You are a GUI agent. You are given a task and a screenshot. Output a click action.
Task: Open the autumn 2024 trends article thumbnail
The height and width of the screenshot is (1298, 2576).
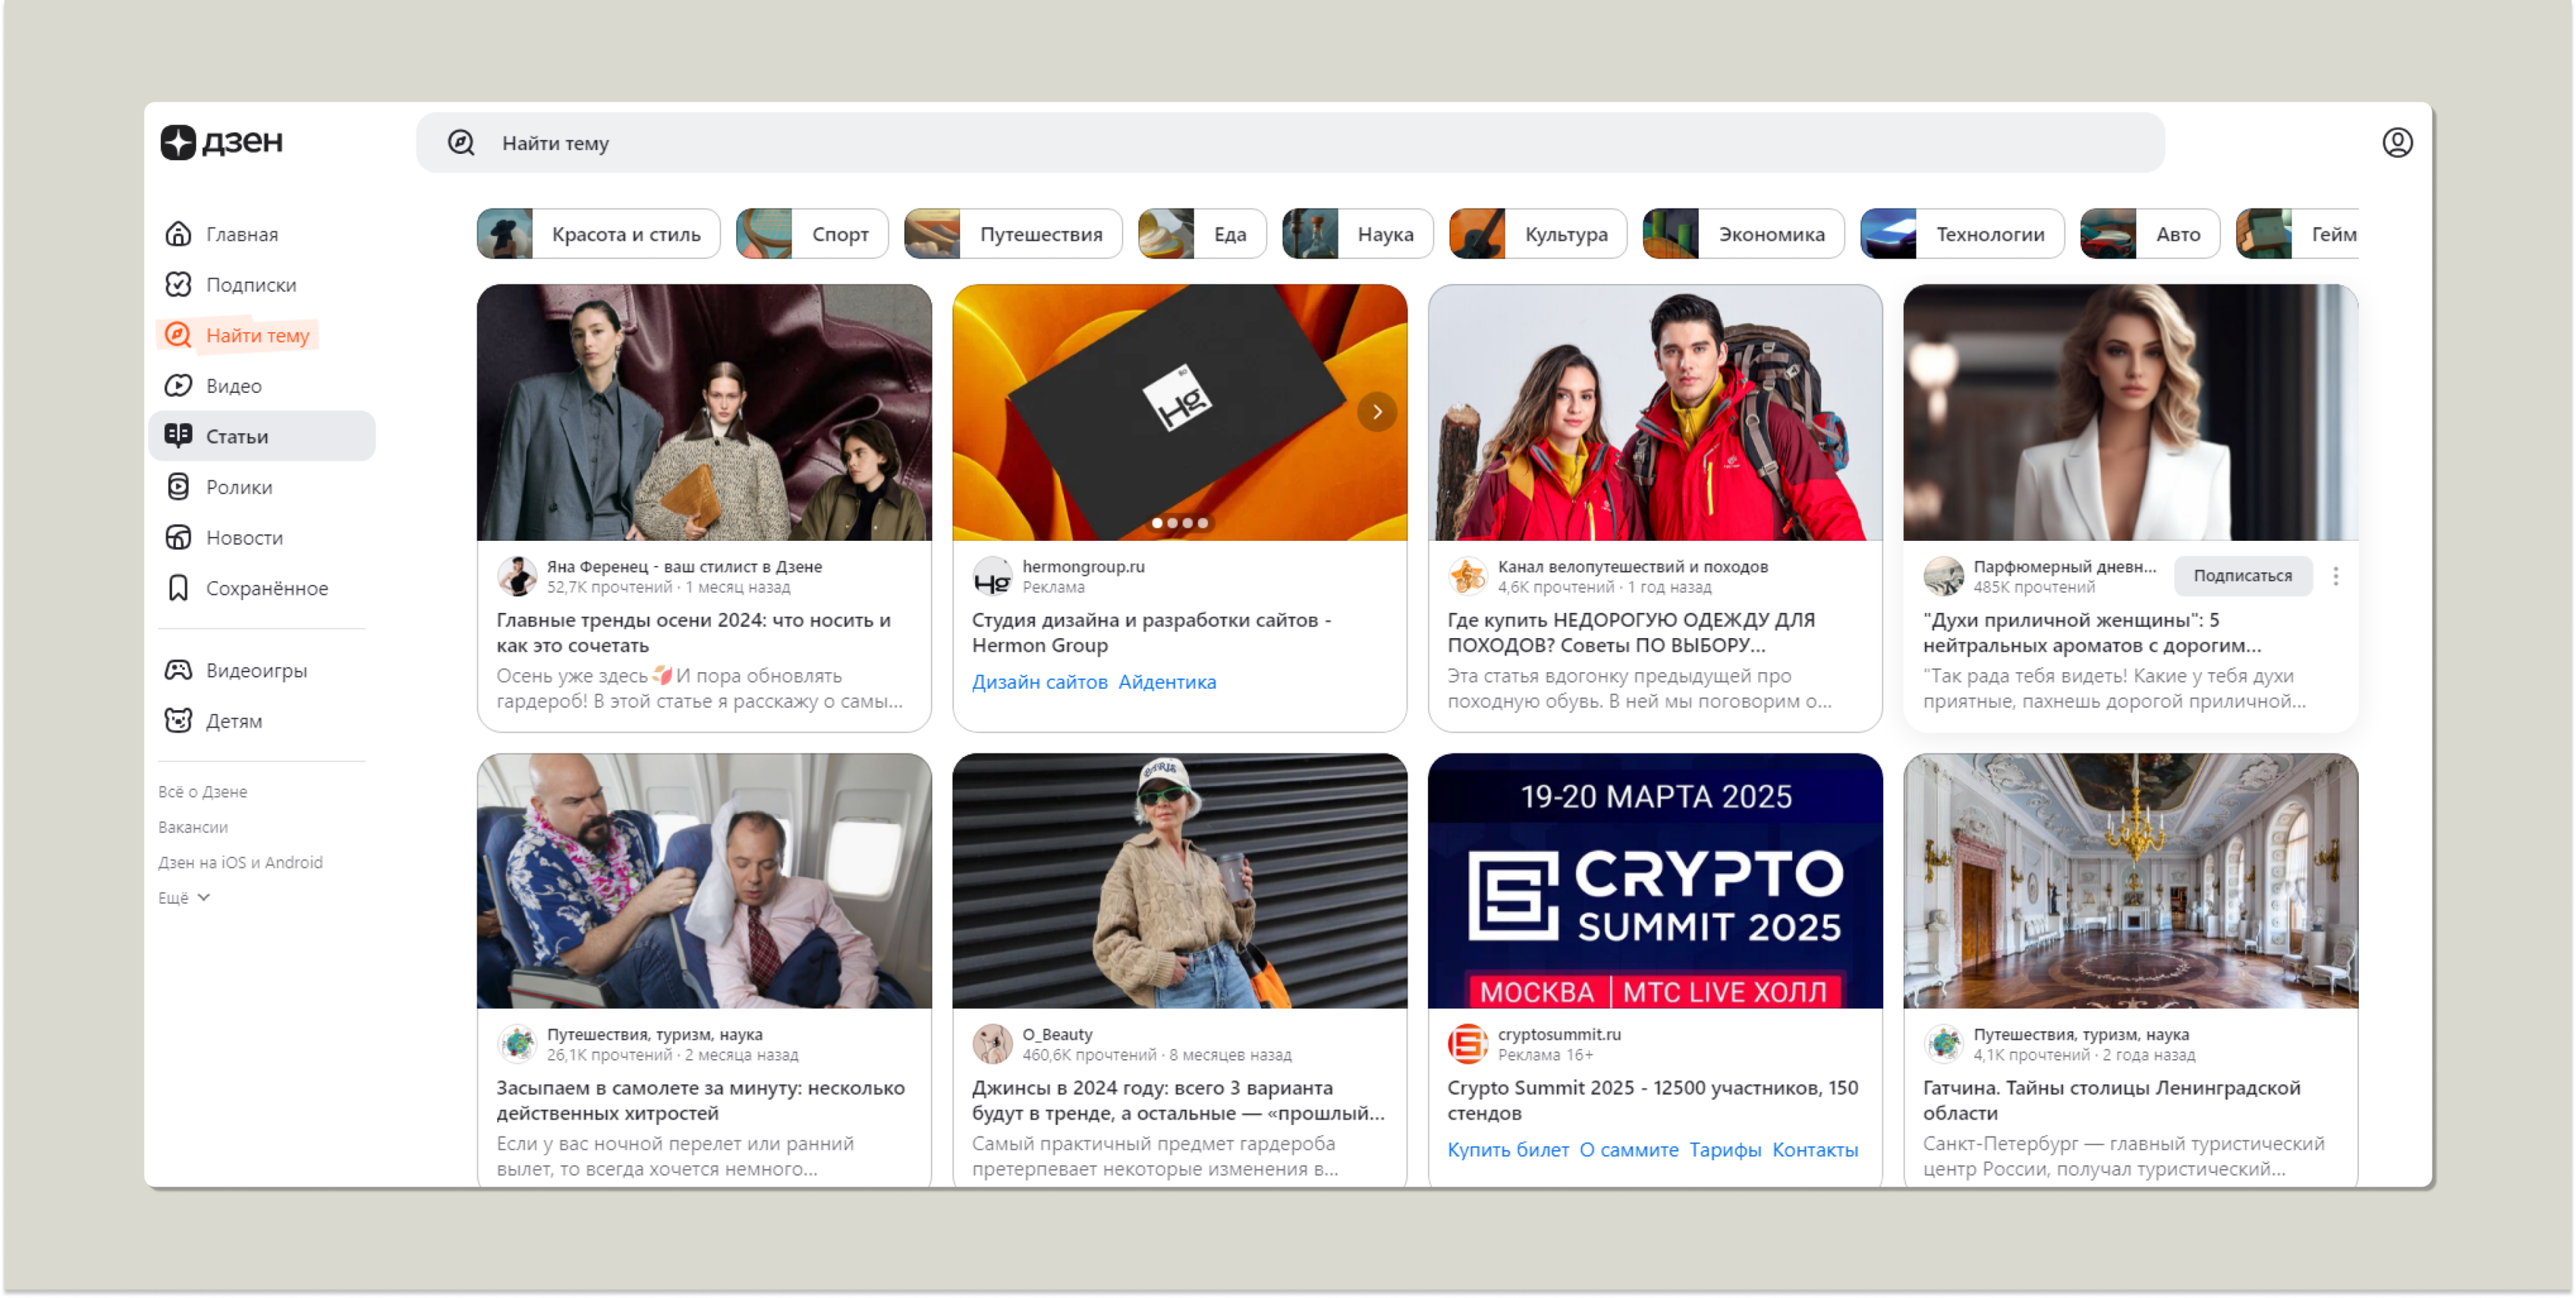[704, 412]
